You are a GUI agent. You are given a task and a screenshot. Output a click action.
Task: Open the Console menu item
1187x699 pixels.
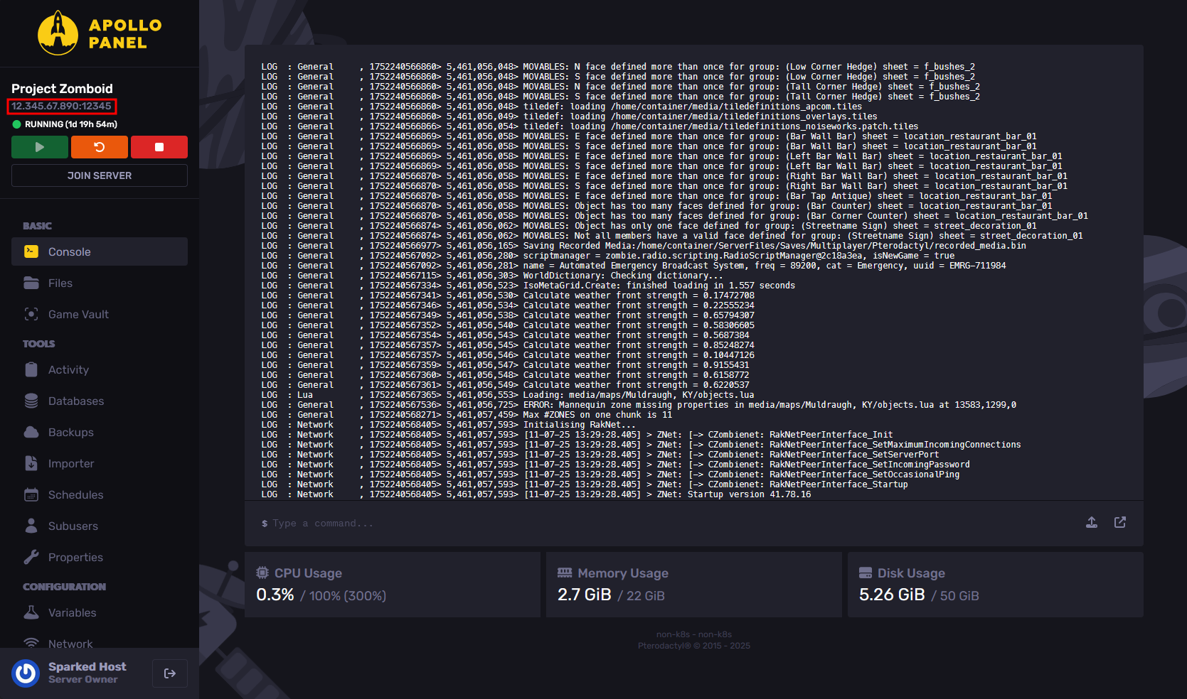[x=100, y=251]
